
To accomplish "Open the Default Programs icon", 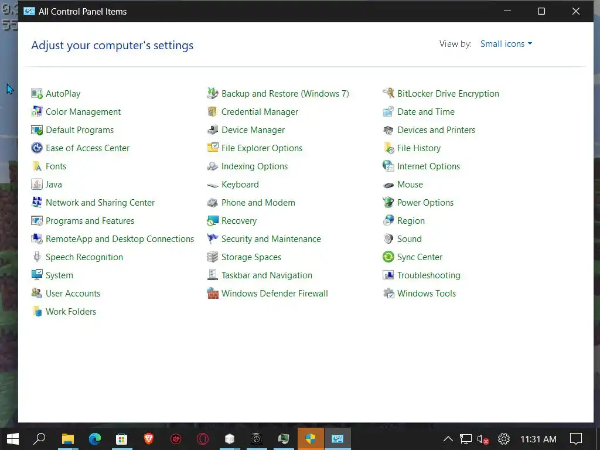I will (x=37, y=130).
